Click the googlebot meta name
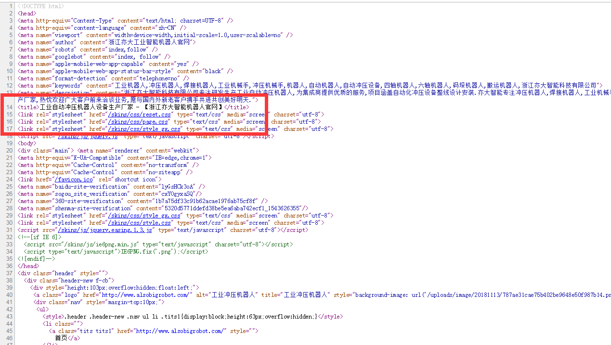 pyautogui.click(x=69, y=57)
